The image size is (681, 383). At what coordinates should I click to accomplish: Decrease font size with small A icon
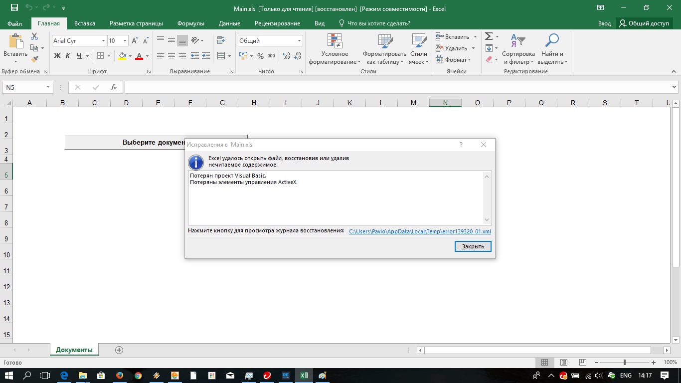146,41
